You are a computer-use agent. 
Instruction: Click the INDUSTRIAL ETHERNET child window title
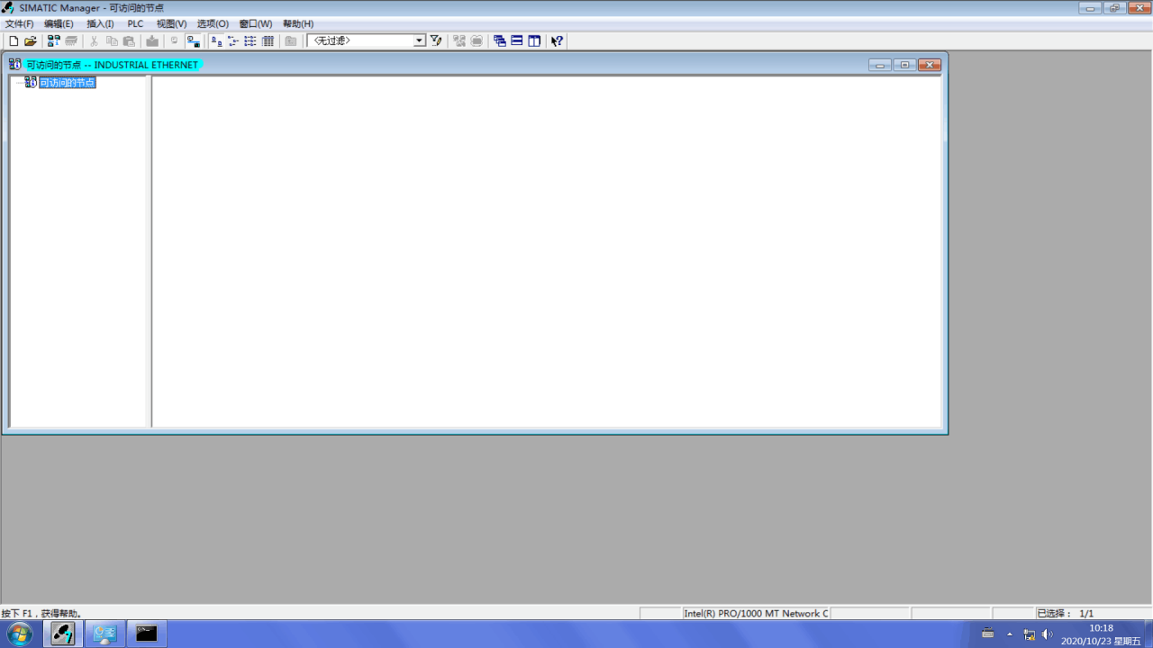[113, 65]
